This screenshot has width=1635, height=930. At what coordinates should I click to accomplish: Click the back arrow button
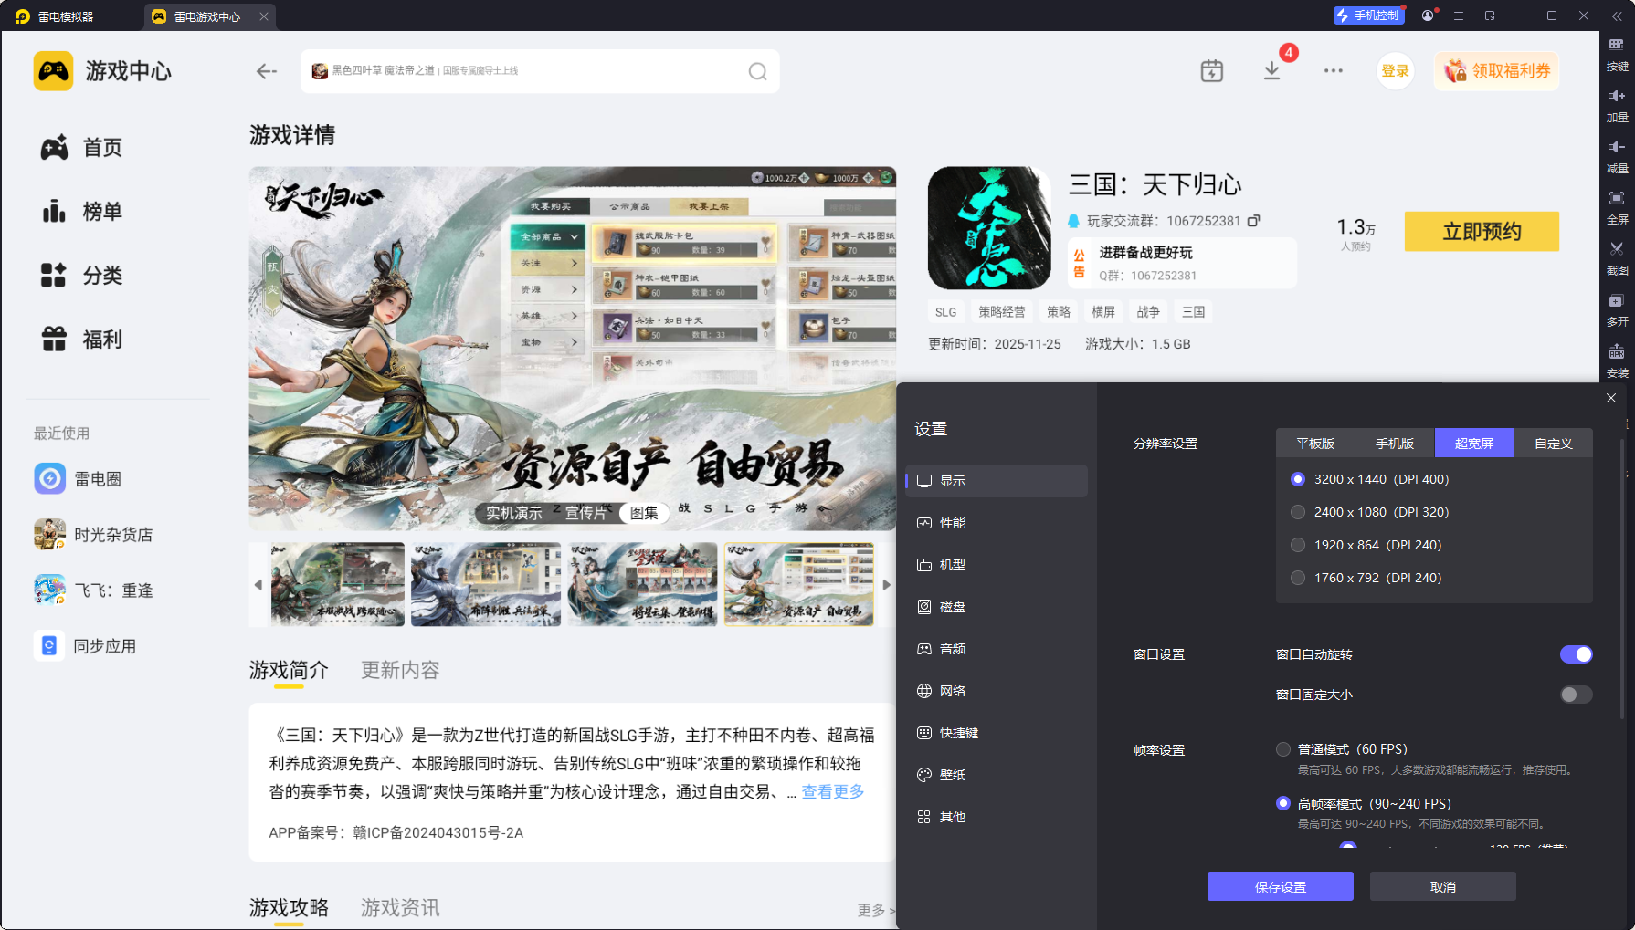[x=266, y=71]
